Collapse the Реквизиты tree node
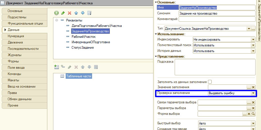 tap(57, 20)
